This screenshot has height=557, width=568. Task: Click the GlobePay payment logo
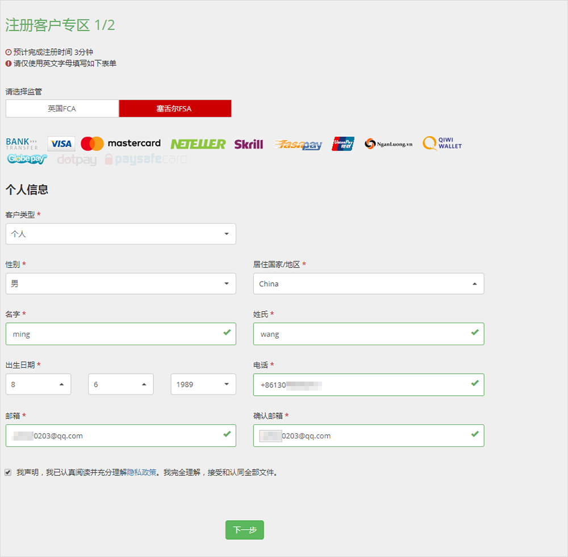click(x=27, y=160)
